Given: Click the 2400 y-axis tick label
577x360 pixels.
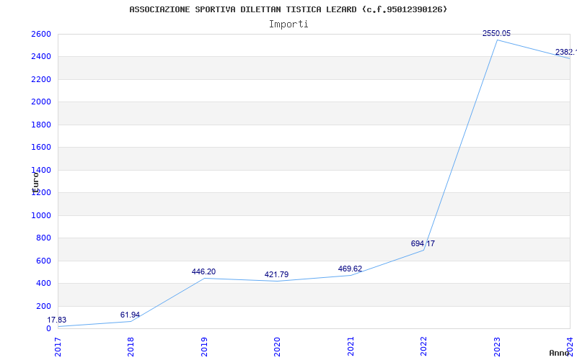Looking at the screenshot, I should (x=41, y=57).
